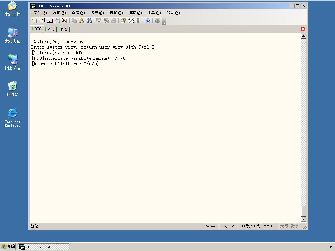Click the terminal scrollbar up arrow
The image size is (335, 251).
[303, 36]
